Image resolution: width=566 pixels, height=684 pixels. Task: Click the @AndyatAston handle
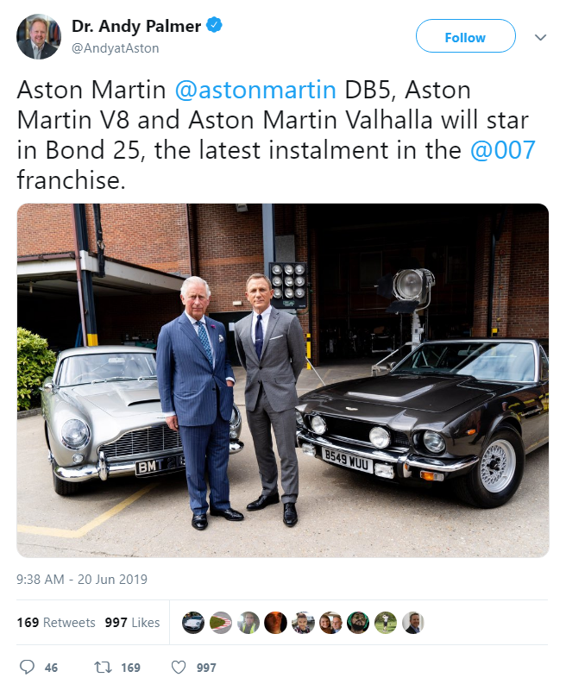[116, 48]
